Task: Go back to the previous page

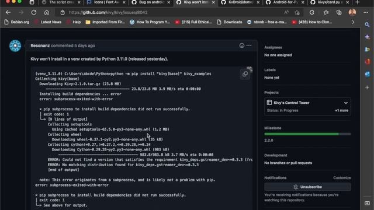Action: [8, 12]
